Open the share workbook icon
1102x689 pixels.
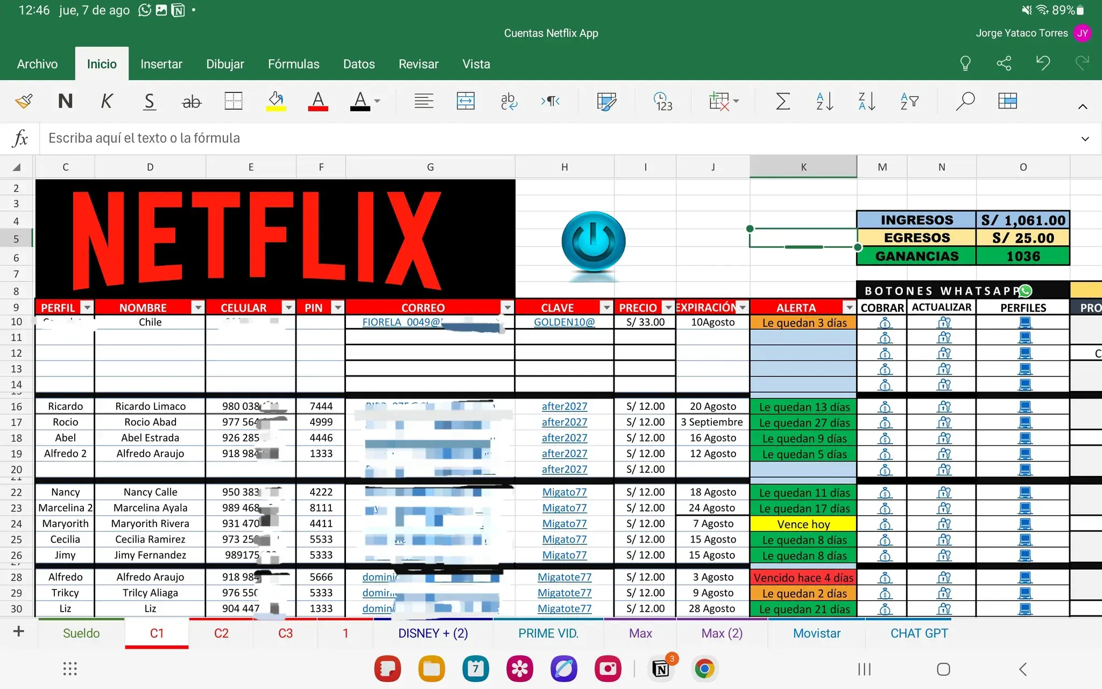coord(1005,63)
